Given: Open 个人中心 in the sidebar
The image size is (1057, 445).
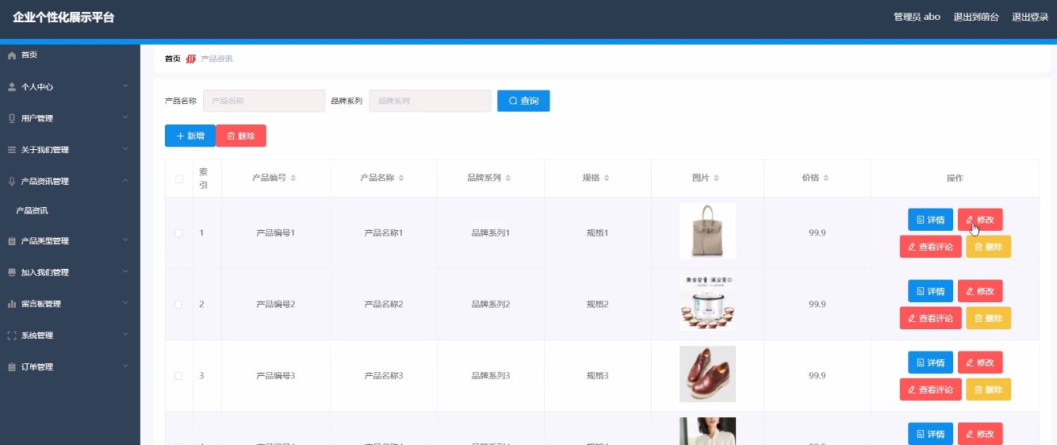Looking at the screenshot, I should (70, 87).
